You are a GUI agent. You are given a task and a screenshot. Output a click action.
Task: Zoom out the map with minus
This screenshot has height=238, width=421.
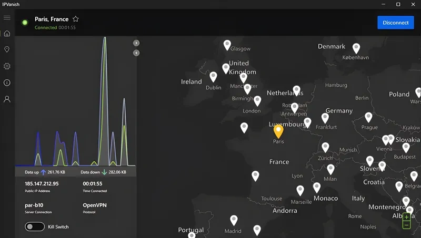coord(406,225)
